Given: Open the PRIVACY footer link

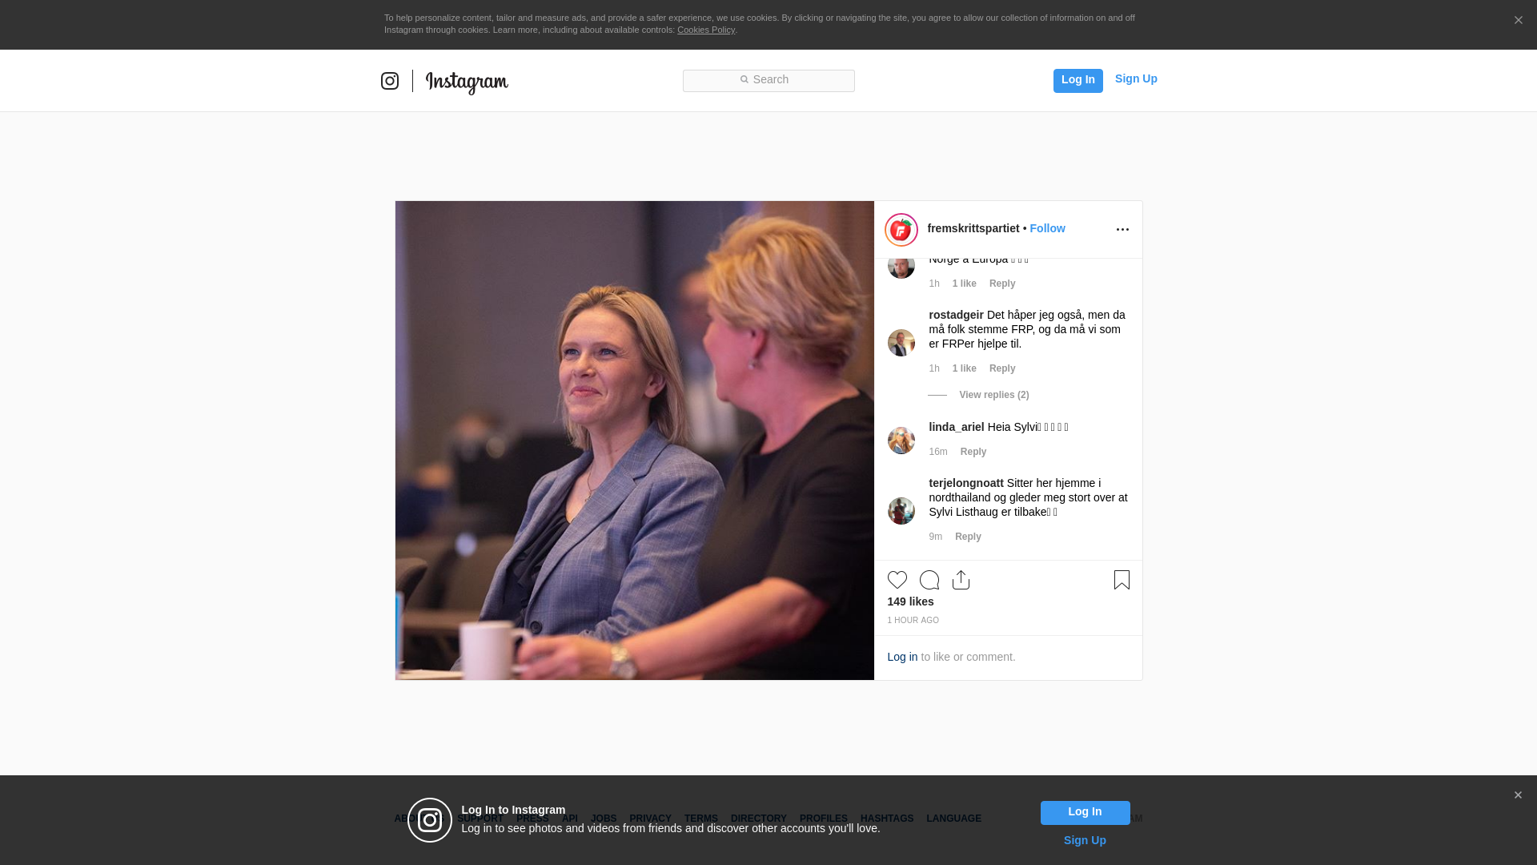Looking at the screenshot, I should (650, 819).
